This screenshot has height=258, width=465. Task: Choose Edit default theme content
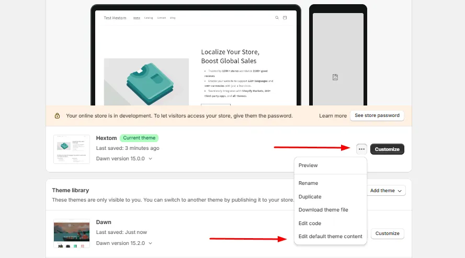(331, 237)
